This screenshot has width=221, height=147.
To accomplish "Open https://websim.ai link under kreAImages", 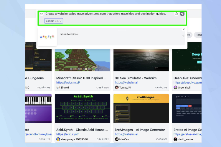I will click(126, 134).
